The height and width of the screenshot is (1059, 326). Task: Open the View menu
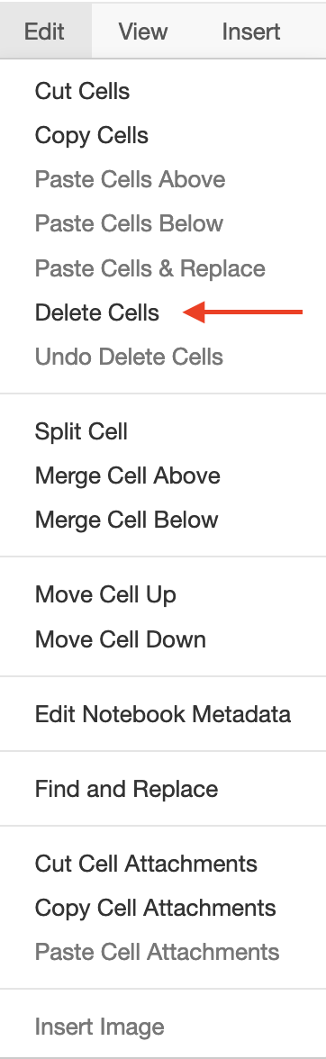pyautogui.click(x=143, y=31)
